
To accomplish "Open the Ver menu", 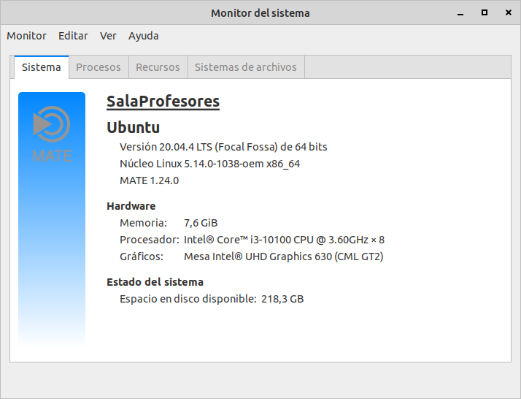I will coord(108,36).
